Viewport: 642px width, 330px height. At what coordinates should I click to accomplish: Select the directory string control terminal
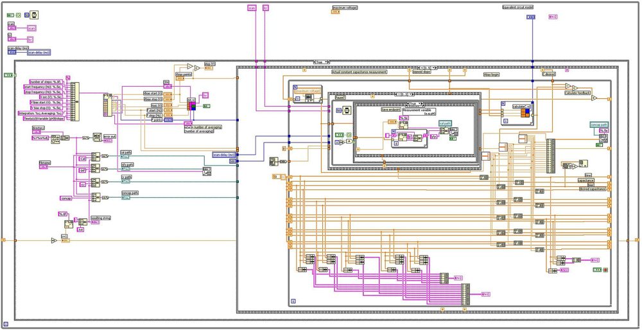click(37, 132)
